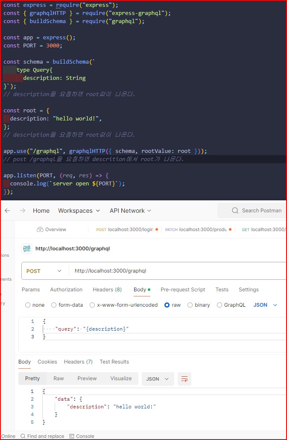Open the response Headers (7) tab
This screenshot has height=440, width=287.
click(78, 362)
